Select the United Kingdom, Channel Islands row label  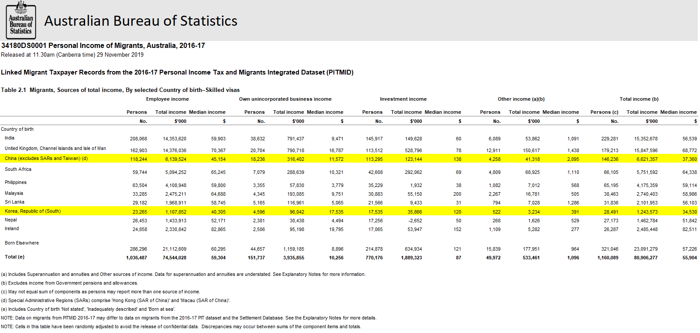click(55, 149)
